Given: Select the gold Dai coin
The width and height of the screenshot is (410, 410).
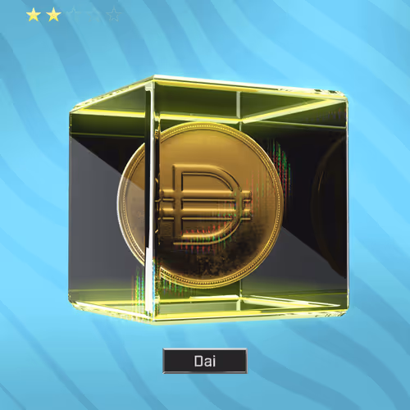Looking at the screenshot, I should click(x=201, y=205).
